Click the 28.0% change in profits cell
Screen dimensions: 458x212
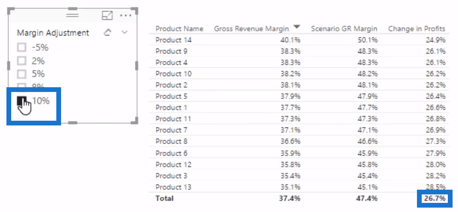click(436, 165)
